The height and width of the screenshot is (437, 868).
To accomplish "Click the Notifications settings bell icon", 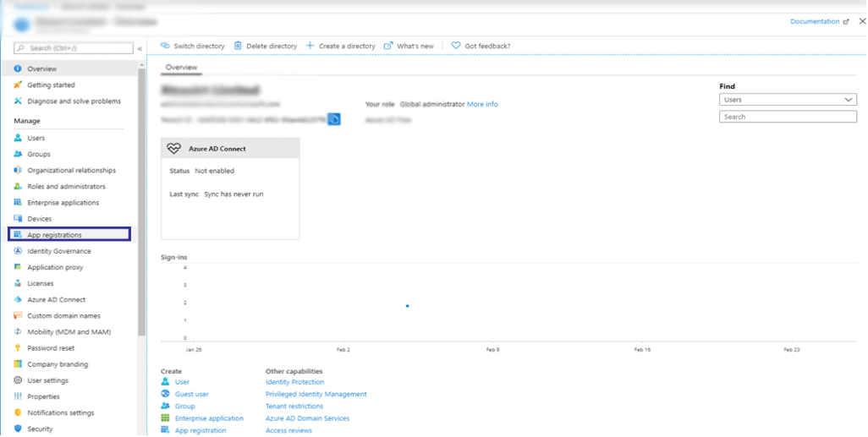I will point(18,412).
